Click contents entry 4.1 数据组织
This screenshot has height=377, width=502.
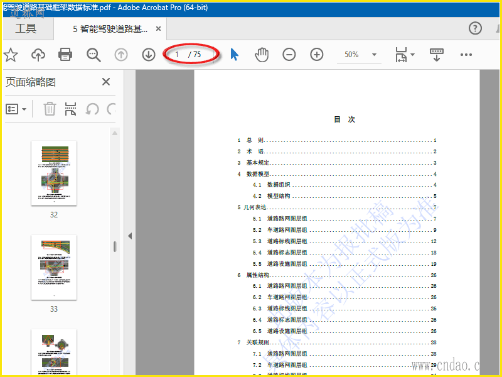tap(344, 185)
